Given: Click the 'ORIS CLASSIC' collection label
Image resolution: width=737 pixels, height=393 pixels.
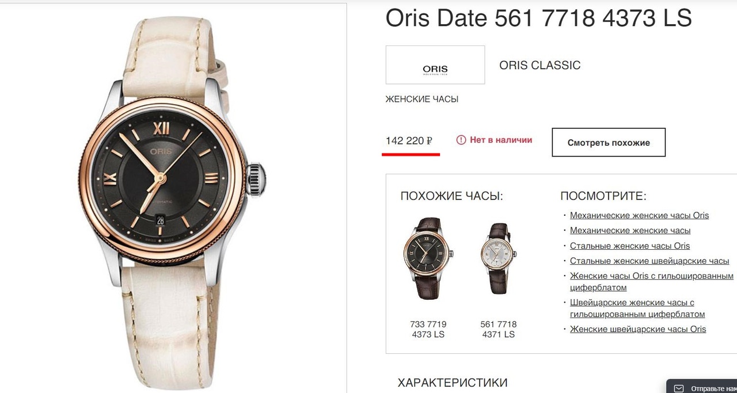Looking at the screenshot, I should pyautogui.click(x=540, y=65).
